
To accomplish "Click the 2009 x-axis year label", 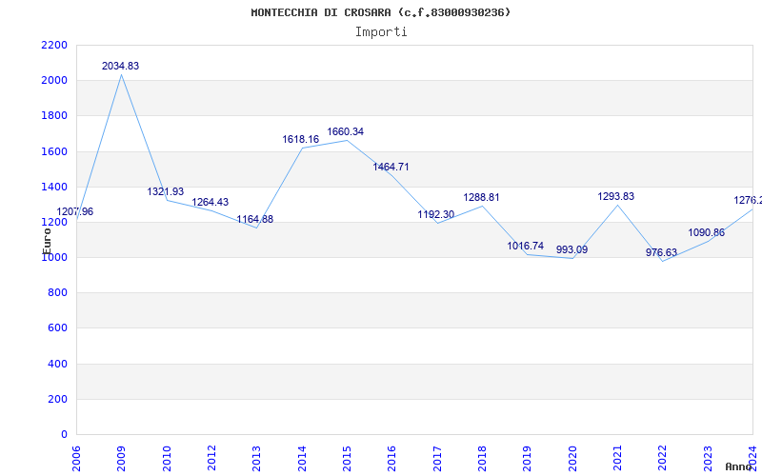I will click(x=121, y=458).
